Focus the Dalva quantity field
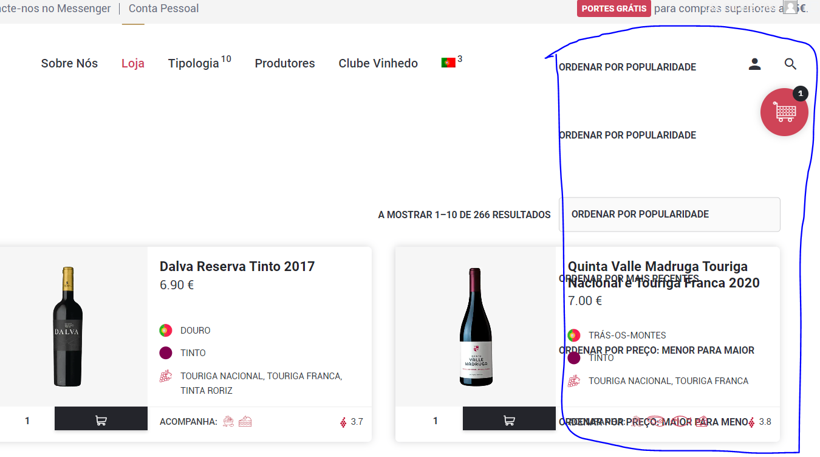 (27, 421)
